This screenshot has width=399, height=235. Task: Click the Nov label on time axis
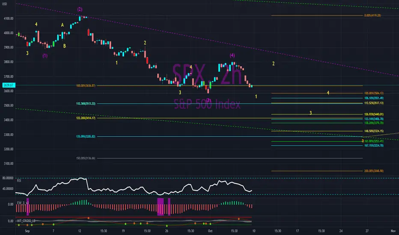(393, 231)
